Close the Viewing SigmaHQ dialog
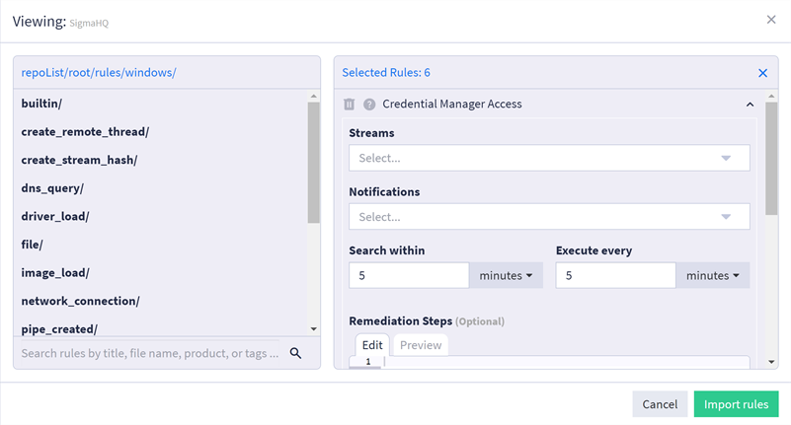This screenshot has height=425, width=791. (771, 20)
